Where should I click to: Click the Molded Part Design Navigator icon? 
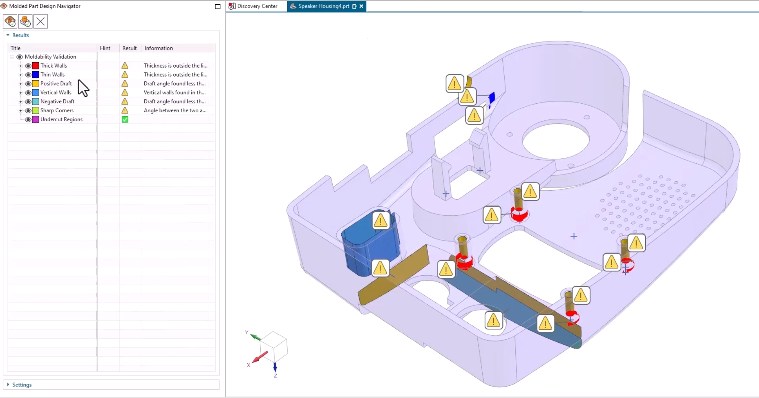3,6
